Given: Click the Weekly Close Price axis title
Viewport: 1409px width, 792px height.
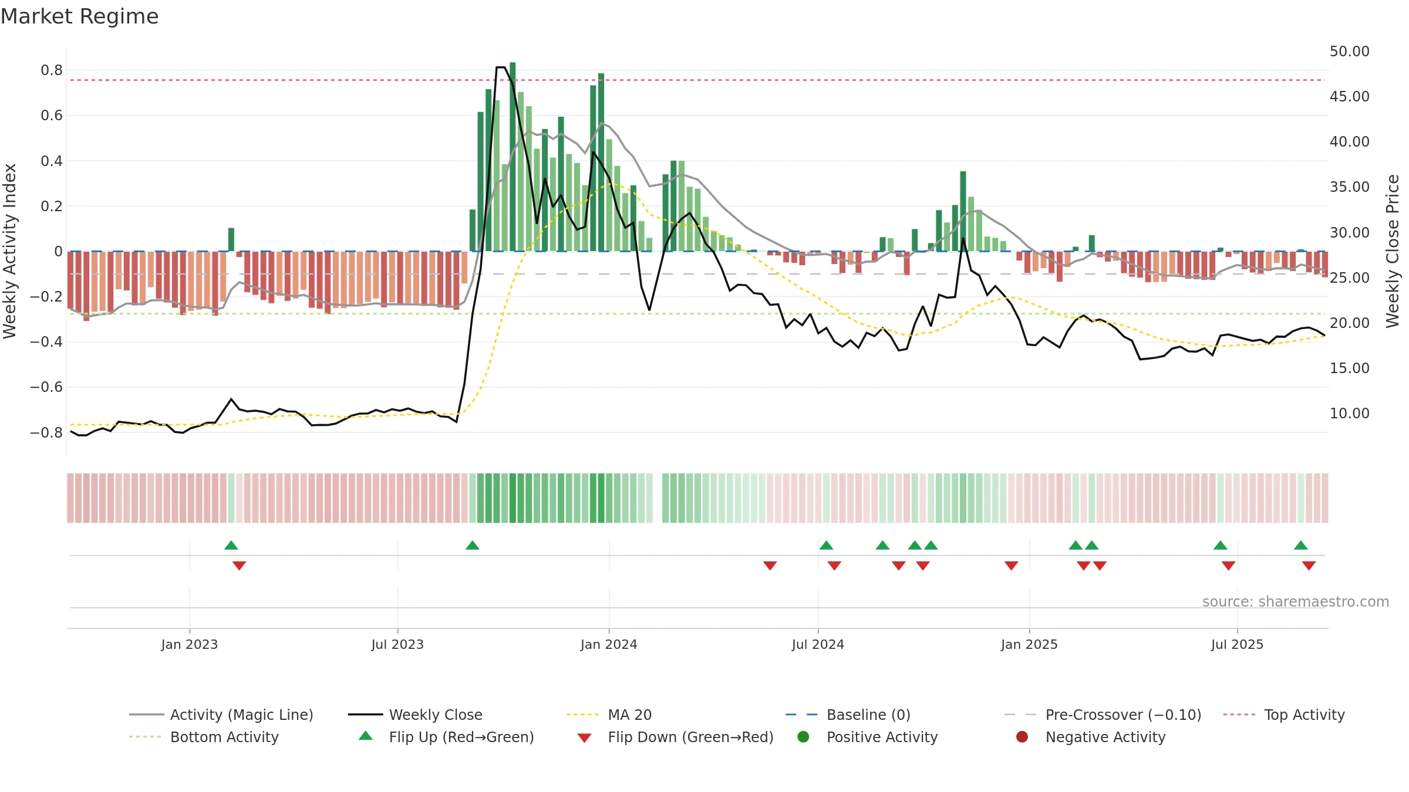Looking at the screenshot, I should (1393, 251).
